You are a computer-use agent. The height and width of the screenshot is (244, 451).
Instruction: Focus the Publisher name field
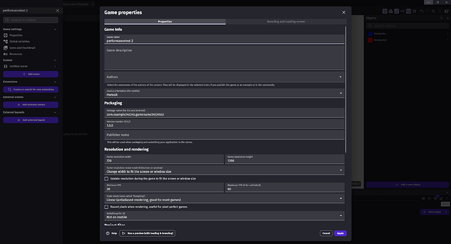pos(224,134)
